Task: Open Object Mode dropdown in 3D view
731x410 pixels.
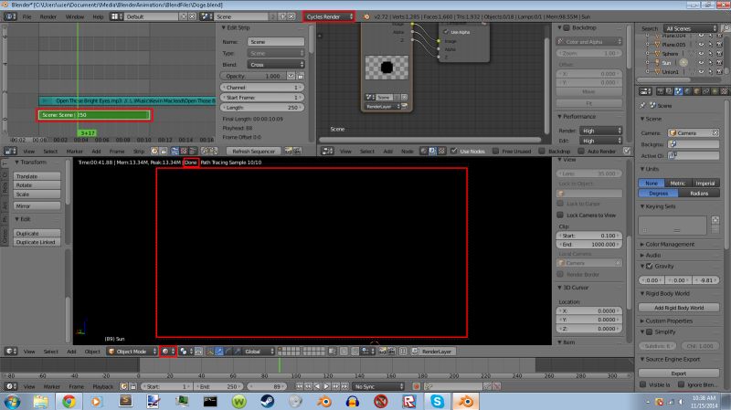Action: pos(132,352)
